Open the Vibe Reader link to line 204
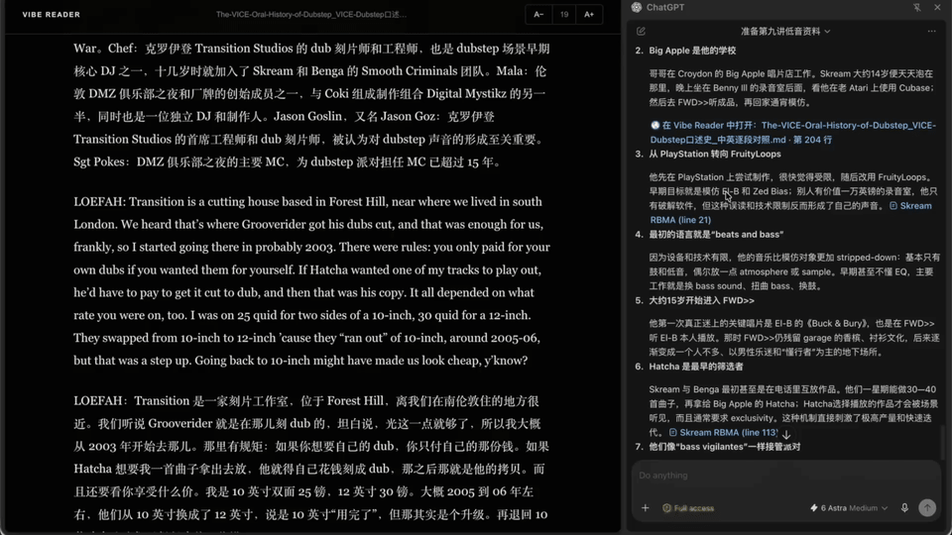 pos(793,132)
